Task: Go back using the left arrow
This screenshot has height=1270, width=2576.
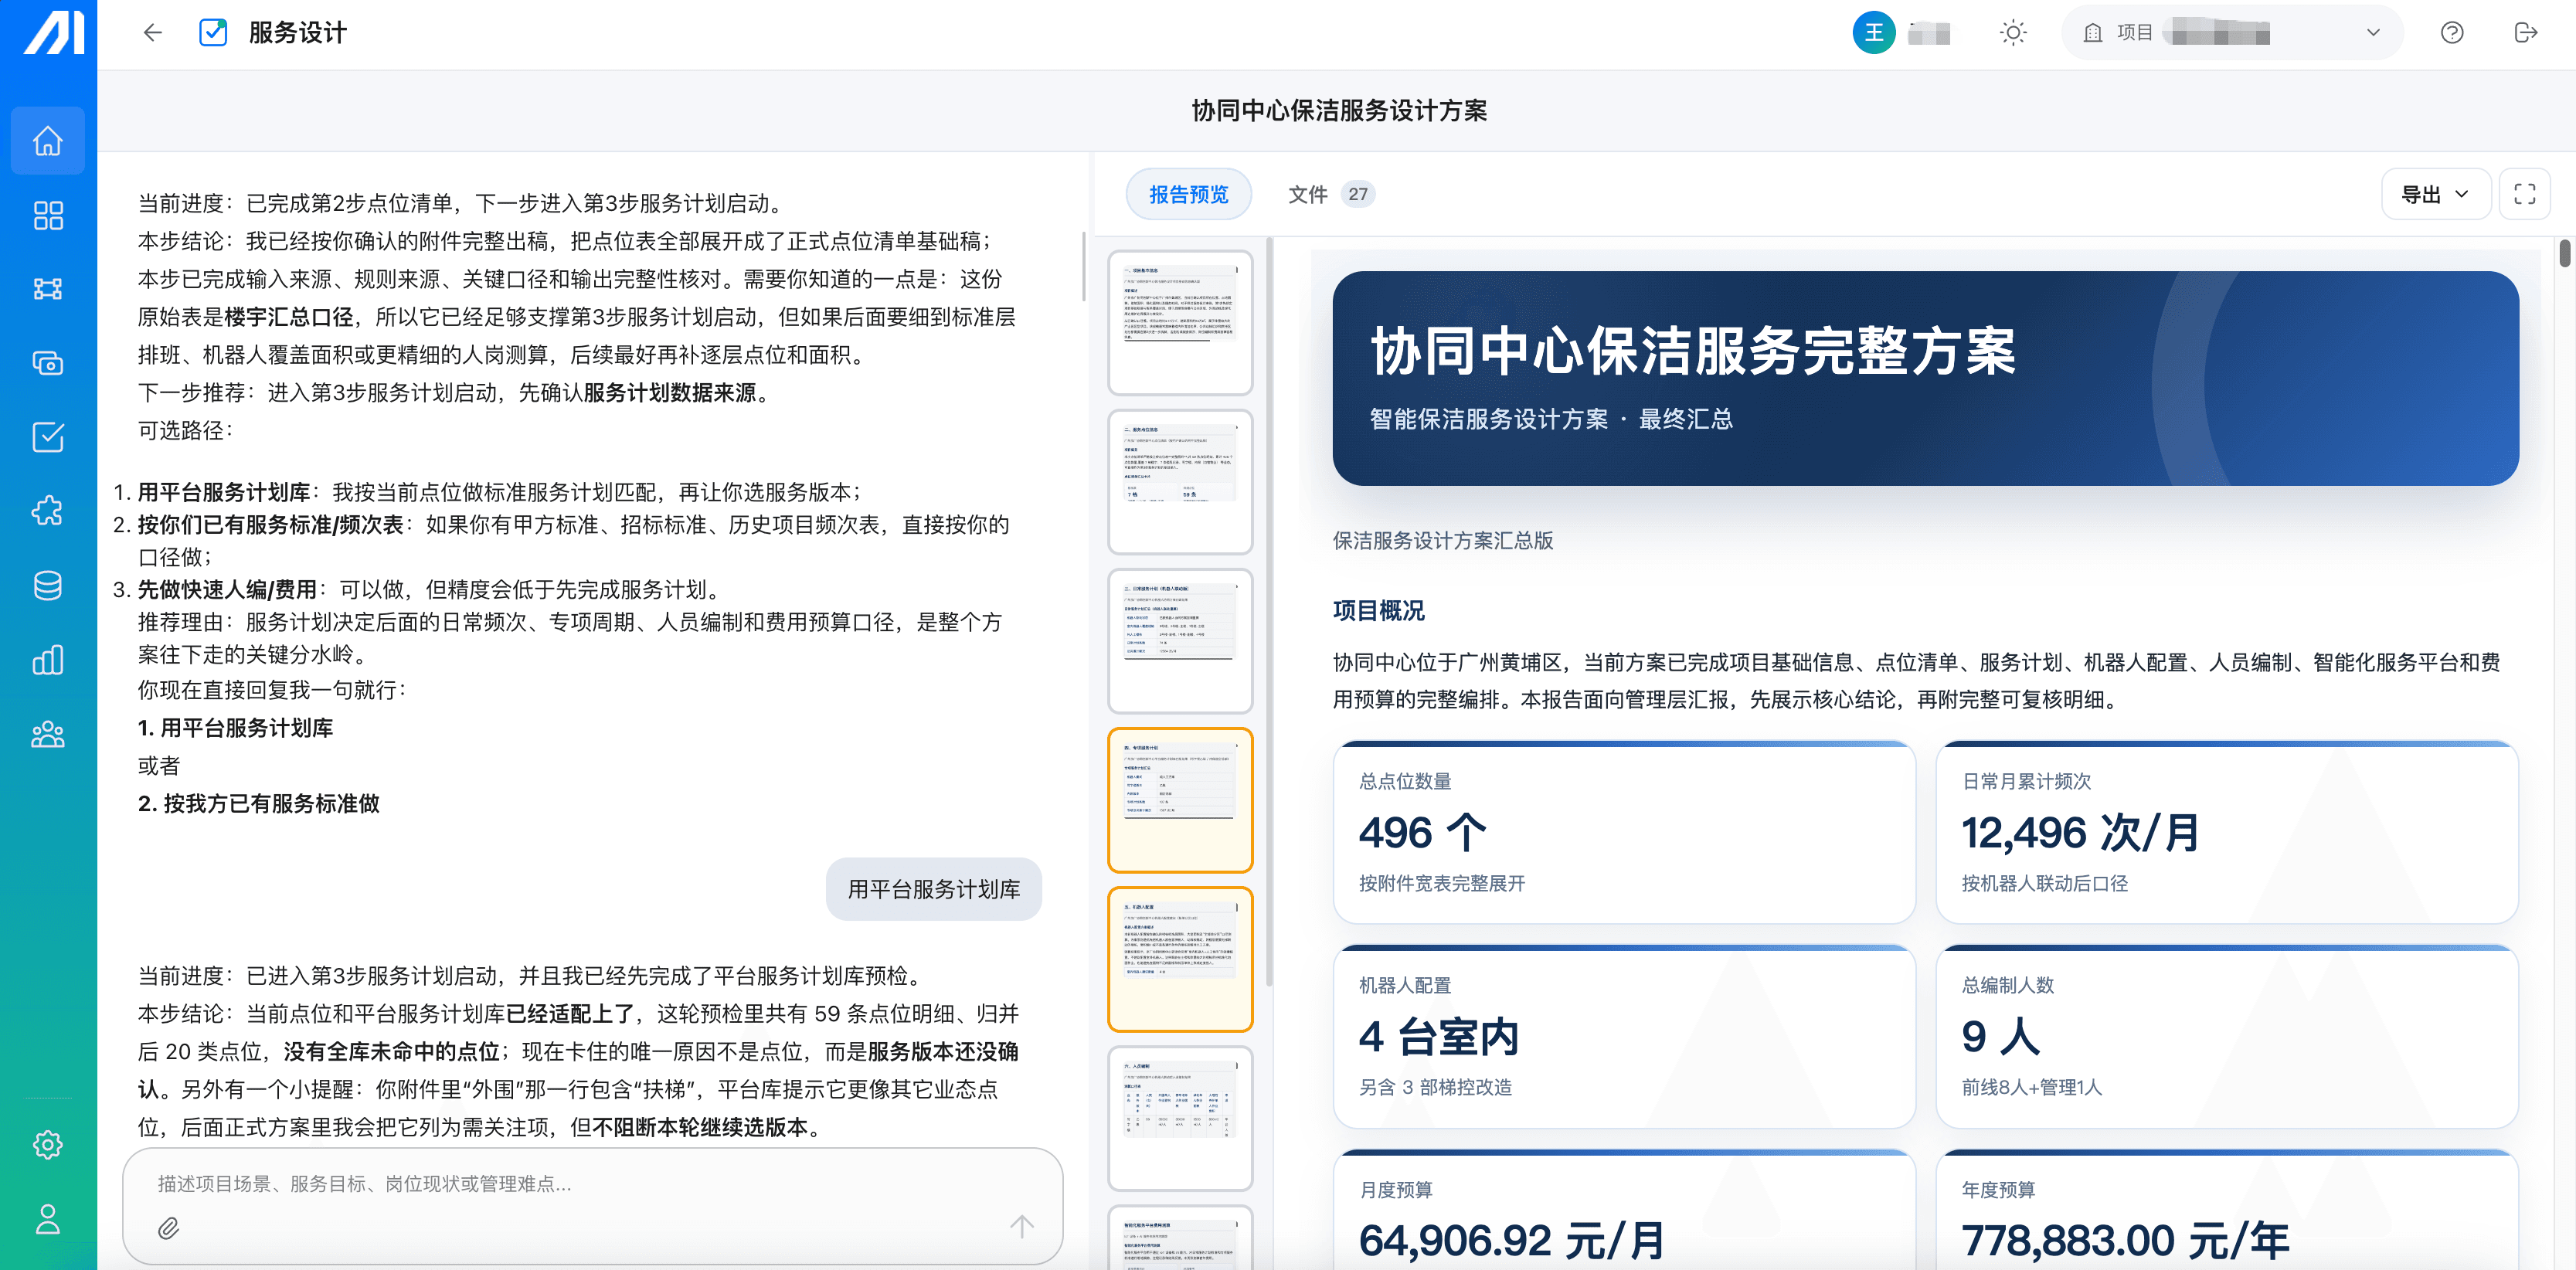Action: (153, 33)
